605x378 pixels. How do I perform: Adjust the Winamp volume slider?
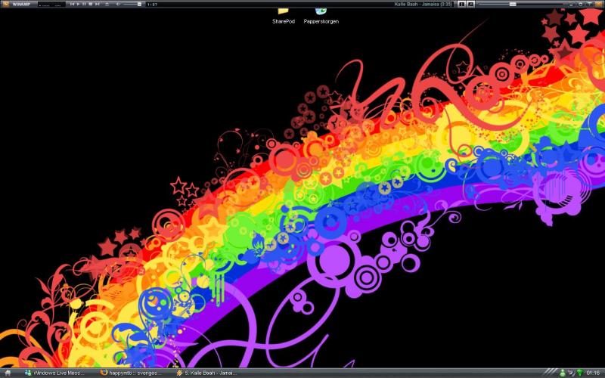tap(132, 4)
